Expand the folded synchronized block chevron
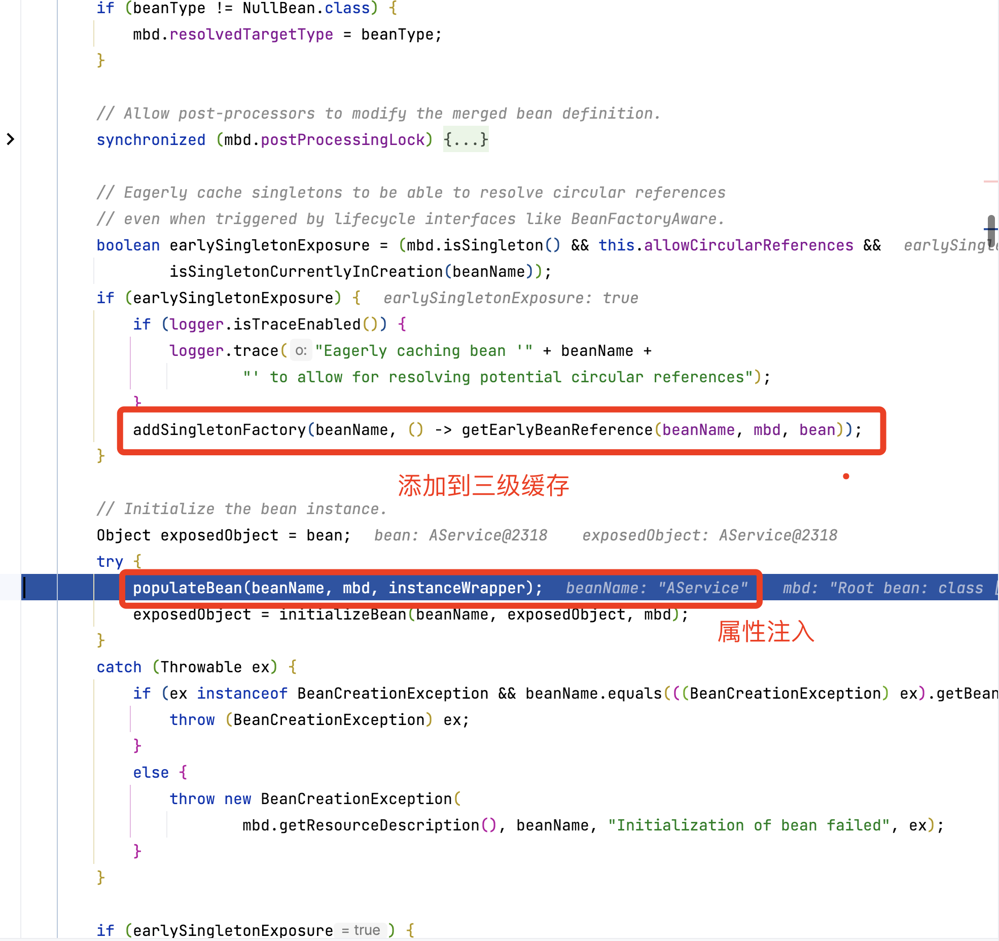The width and height of the screenshot is (999, 941). pos(10,139)
